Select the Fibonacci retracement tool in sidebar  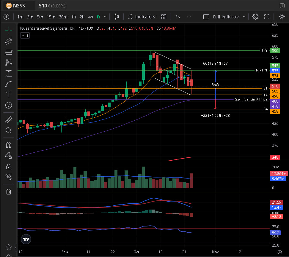(9, 52)
